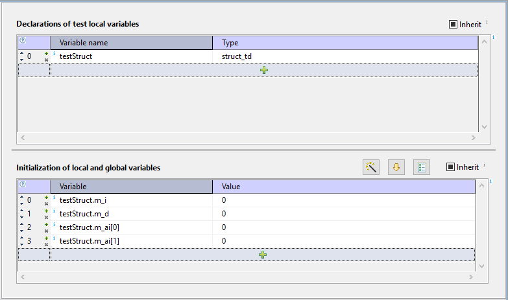
Task: Click the value cell of testStruct.m_i
Action: [x=344, y=200]
